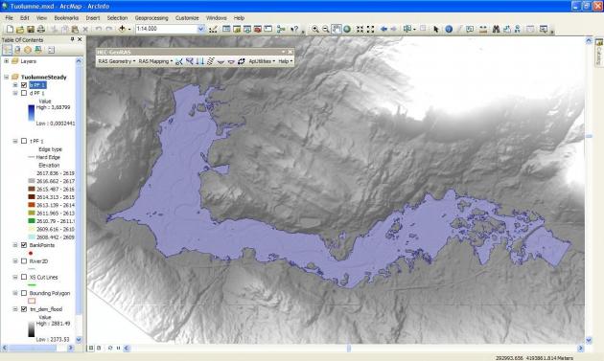Open the Find binoculars tool
604x361 pixels.
coord(497,29)
